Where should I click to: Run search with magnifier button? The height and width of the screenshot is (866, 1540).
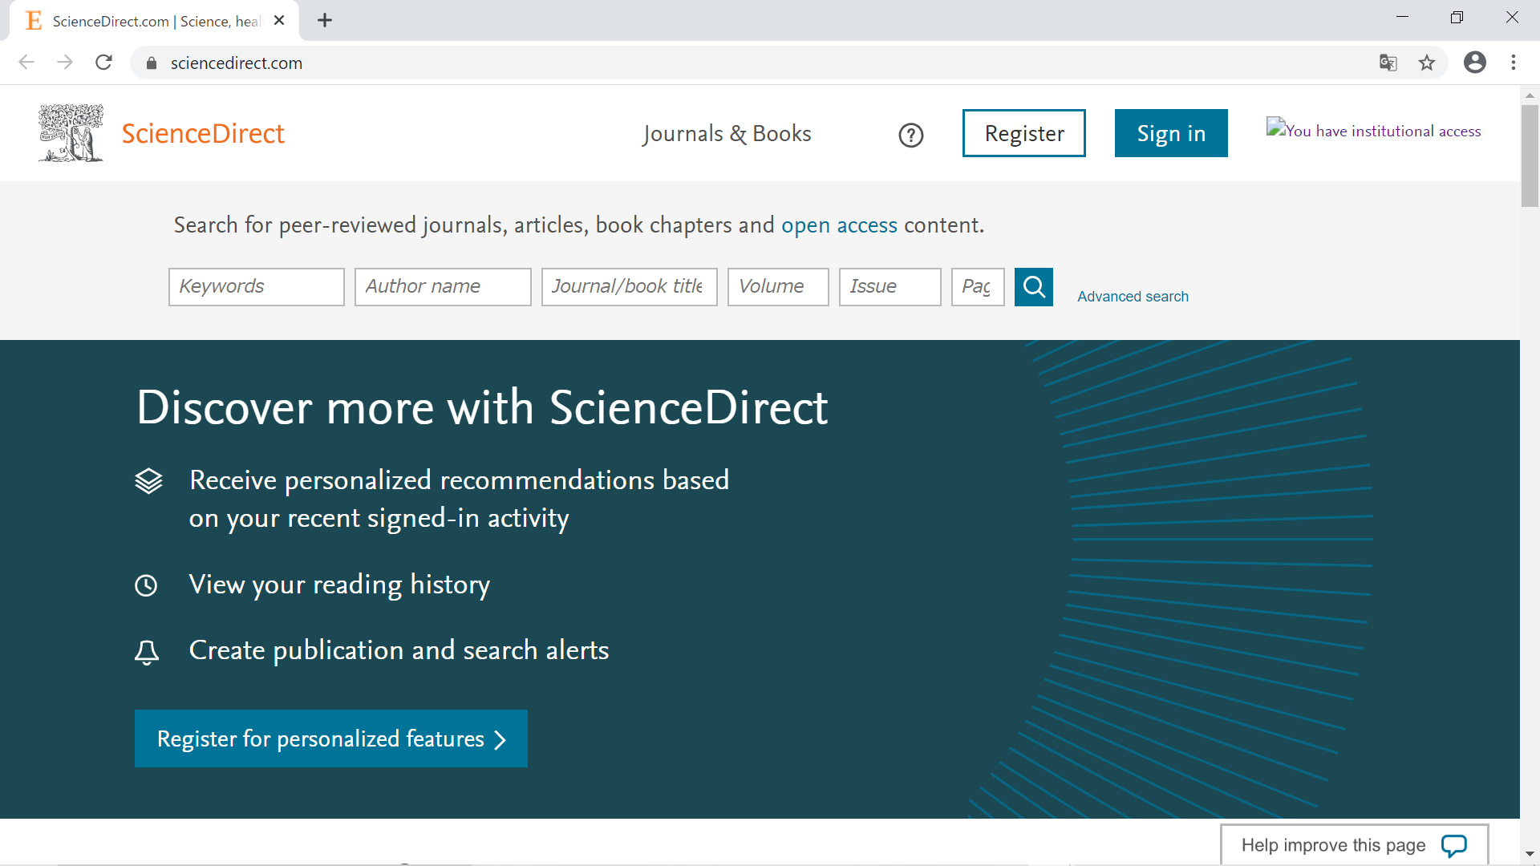coord(1034,287)
